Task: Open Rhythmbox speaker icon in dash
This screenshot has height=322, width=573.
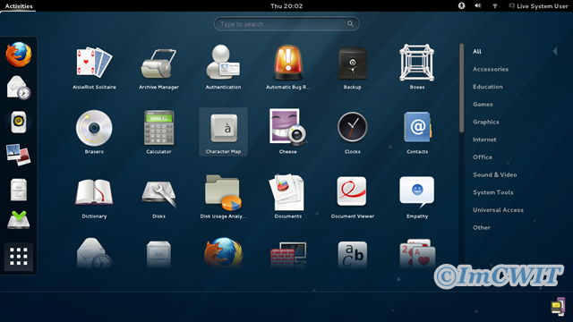Action: [19, 122]
